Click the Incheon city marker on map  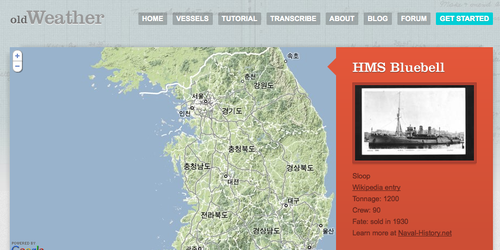pyautogui.click(x=192, y=108)
